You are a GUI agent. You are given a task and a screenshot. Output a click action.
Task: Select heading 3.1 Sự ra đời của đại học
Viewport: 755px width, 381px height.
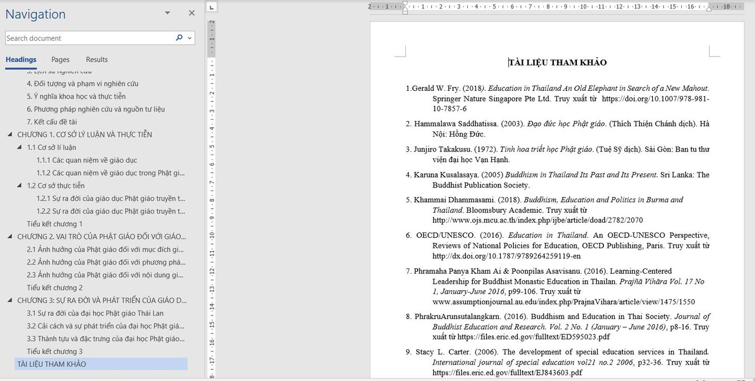(95, 313)
